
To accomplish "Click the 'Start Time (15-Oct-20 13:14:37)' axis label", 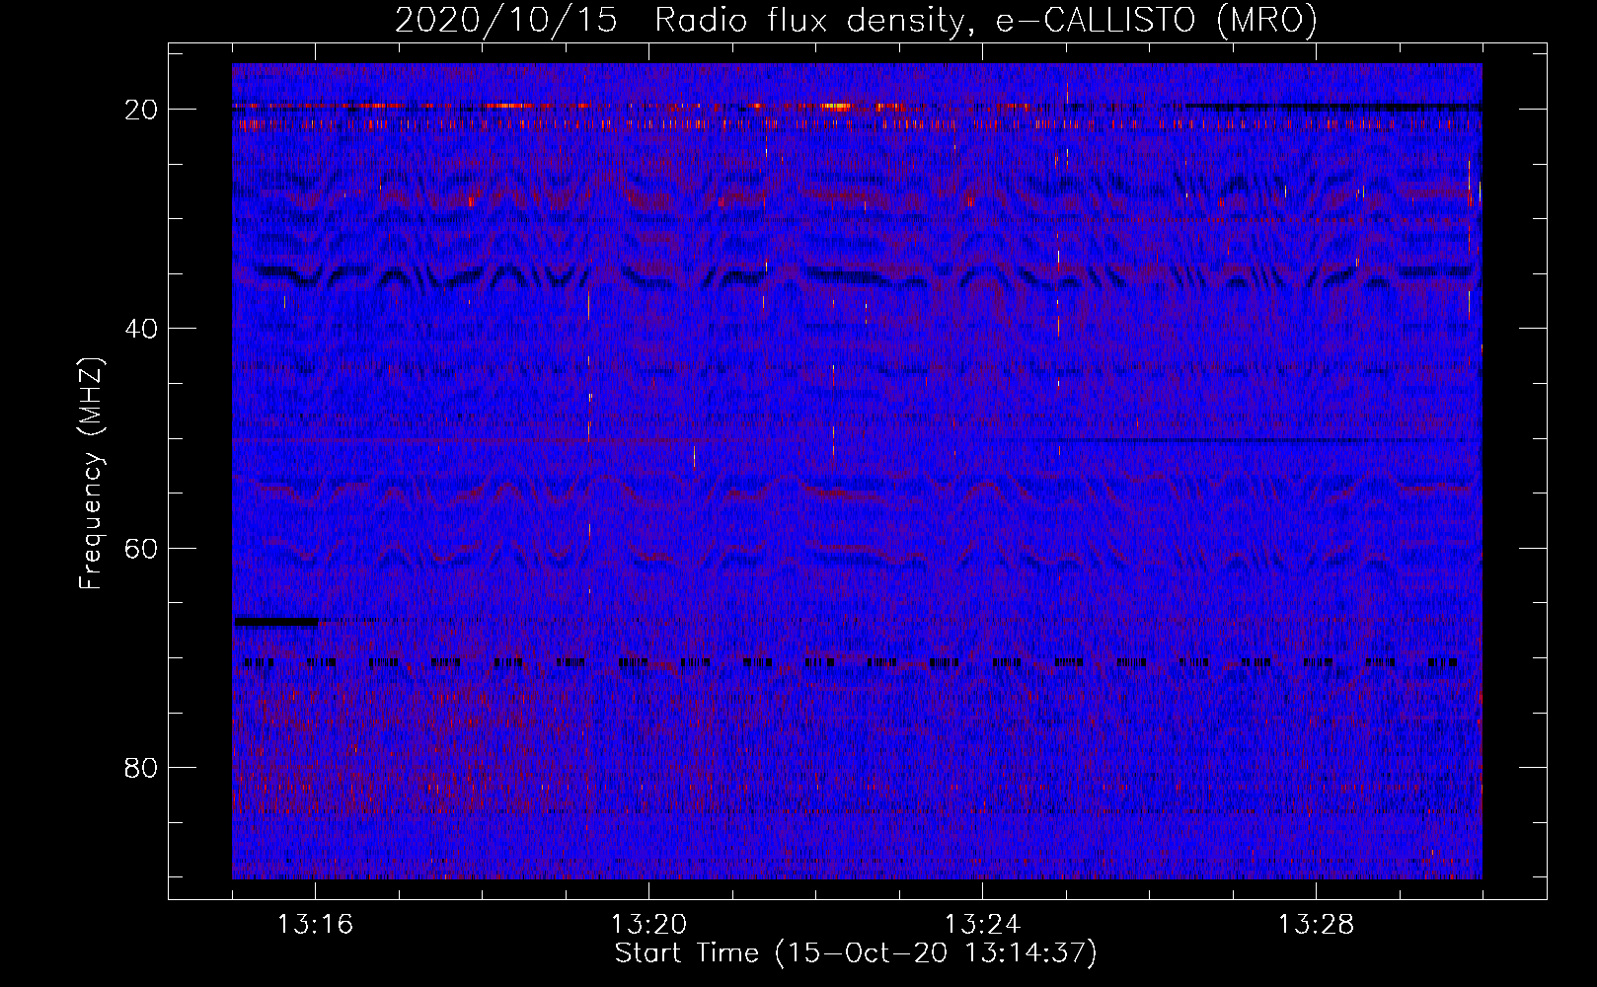I will click(856, 953).
